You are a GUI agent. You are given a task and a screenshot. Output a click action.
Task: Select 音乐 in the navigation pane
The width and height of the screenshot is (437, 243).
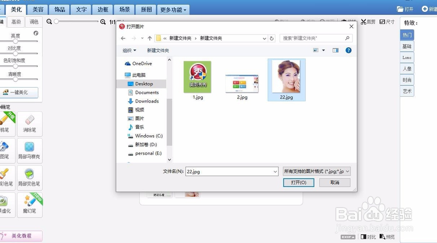pos(136,127)
